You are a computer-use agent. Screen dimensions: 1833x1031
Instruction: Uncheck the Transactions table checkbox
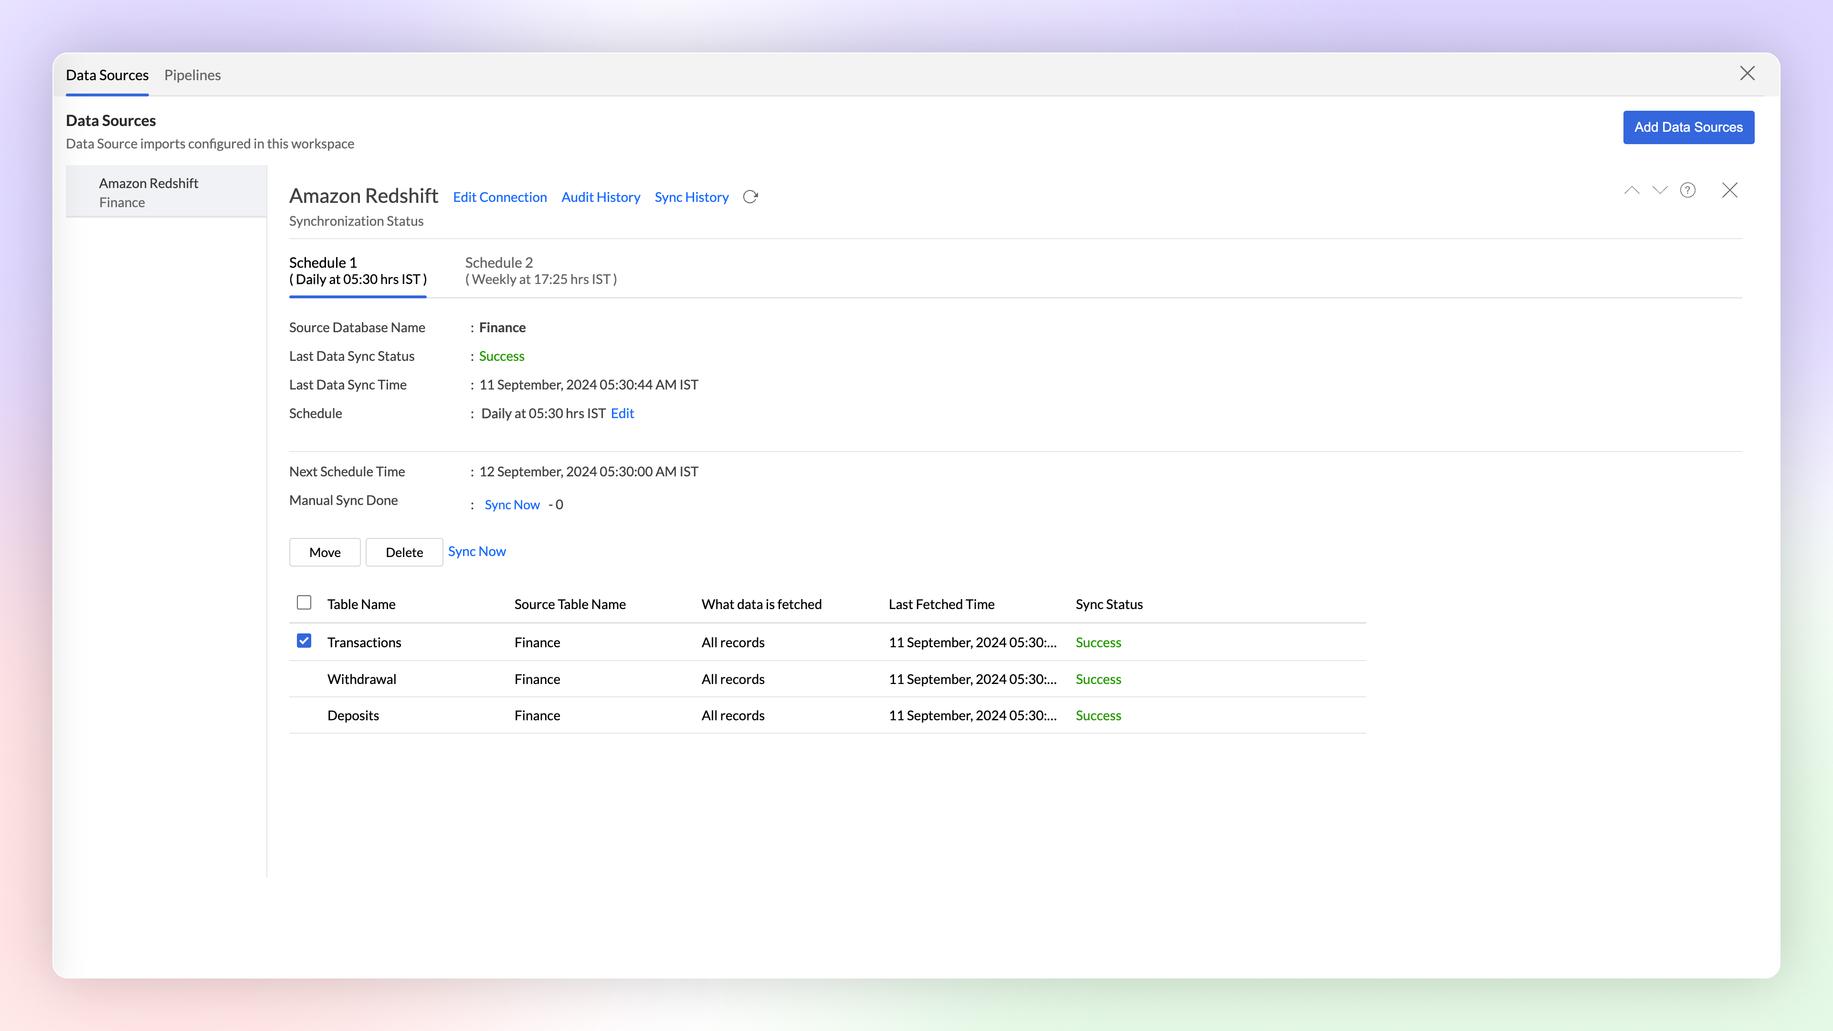tap(304, 641)
